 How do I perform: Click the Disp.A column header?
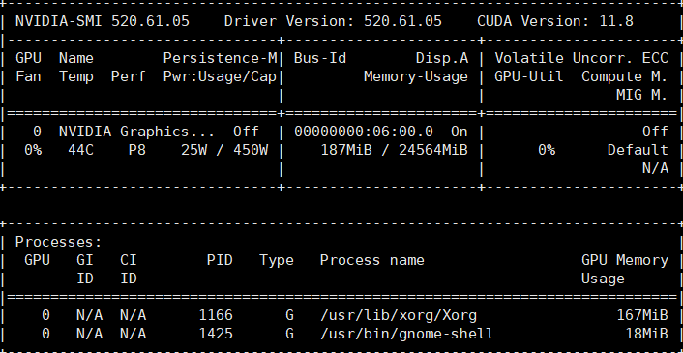click(x=442, y=58)
